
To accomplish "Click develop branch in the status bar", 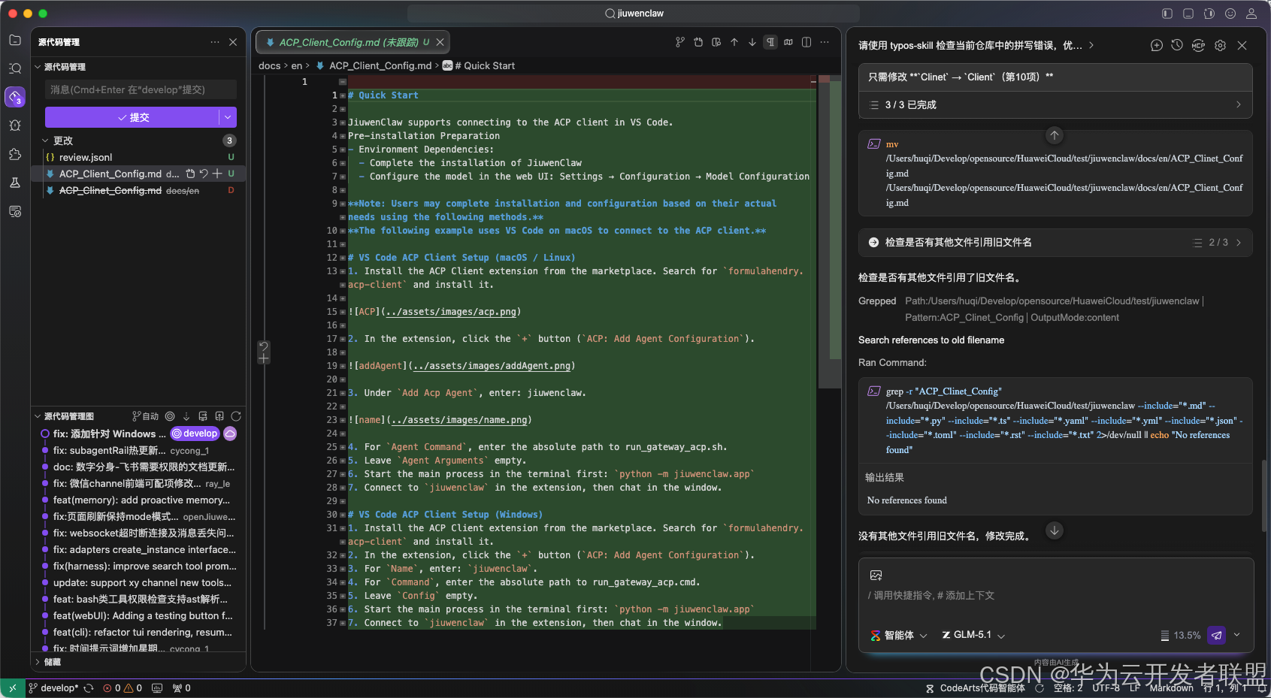I will tap(59, 688).
